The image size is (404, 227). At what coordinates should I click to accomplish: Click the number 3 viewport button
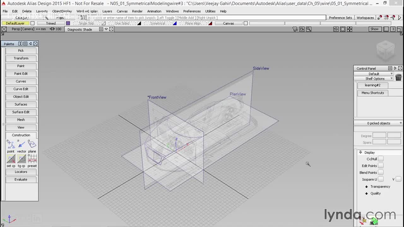[393, 29]
